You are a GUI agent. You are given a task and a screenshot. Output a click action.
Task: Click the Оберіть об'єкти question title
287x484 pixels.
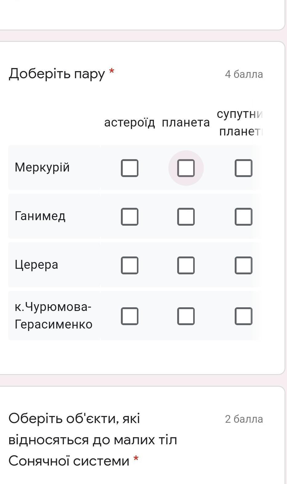[92, 440]
